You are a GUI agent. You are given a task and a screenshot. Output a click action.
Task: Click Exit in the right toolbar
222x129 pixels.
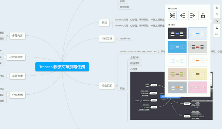point(217,34)
